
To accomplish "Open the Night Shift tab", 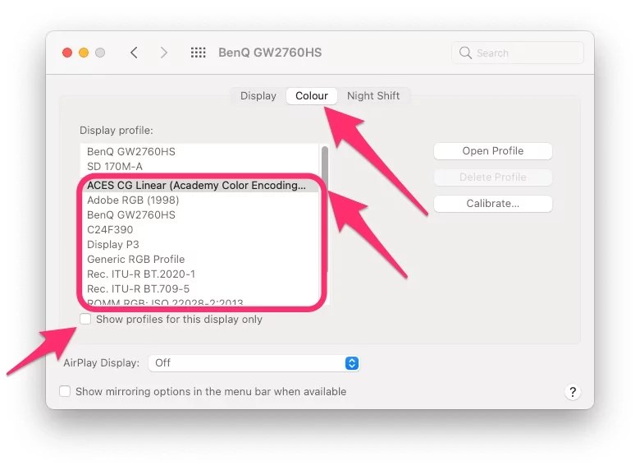I will (x=373, y=95).
